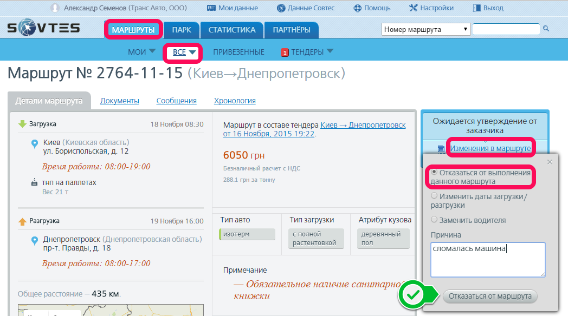
Task: Click the Выход door icon
Action: (477, 8)
